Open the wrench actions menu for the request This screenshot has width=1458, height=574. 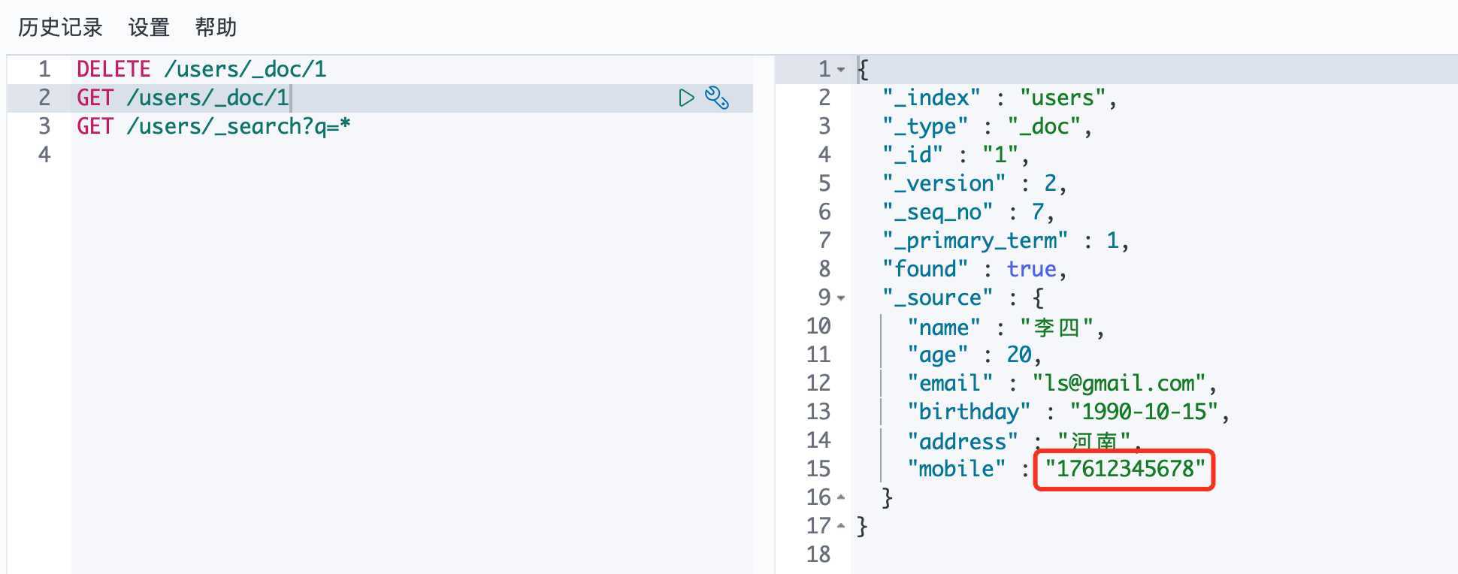[717, 98]
